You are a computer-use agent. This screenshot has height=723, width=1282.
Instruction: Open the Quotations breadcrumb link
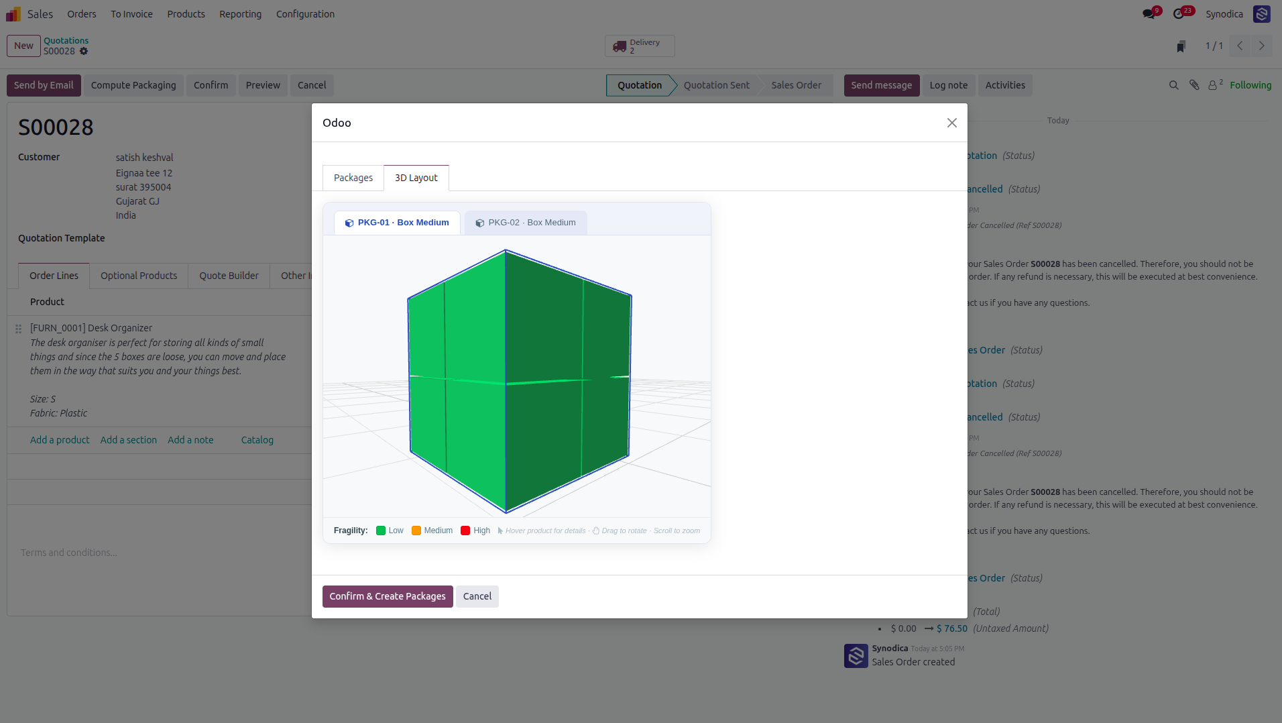click(66, 41)
